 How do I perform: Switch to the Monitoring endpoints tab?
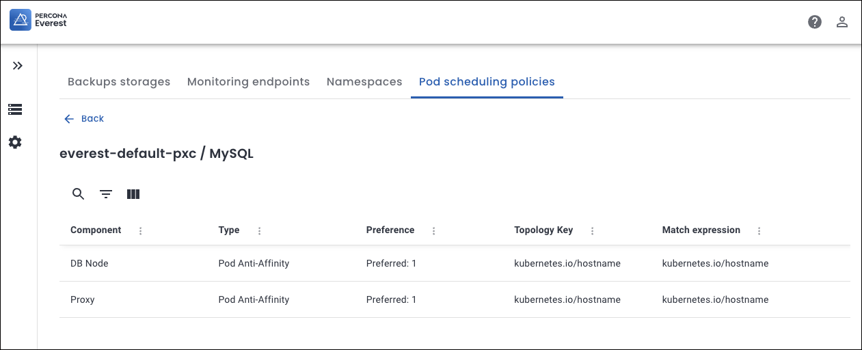point(248,82)
